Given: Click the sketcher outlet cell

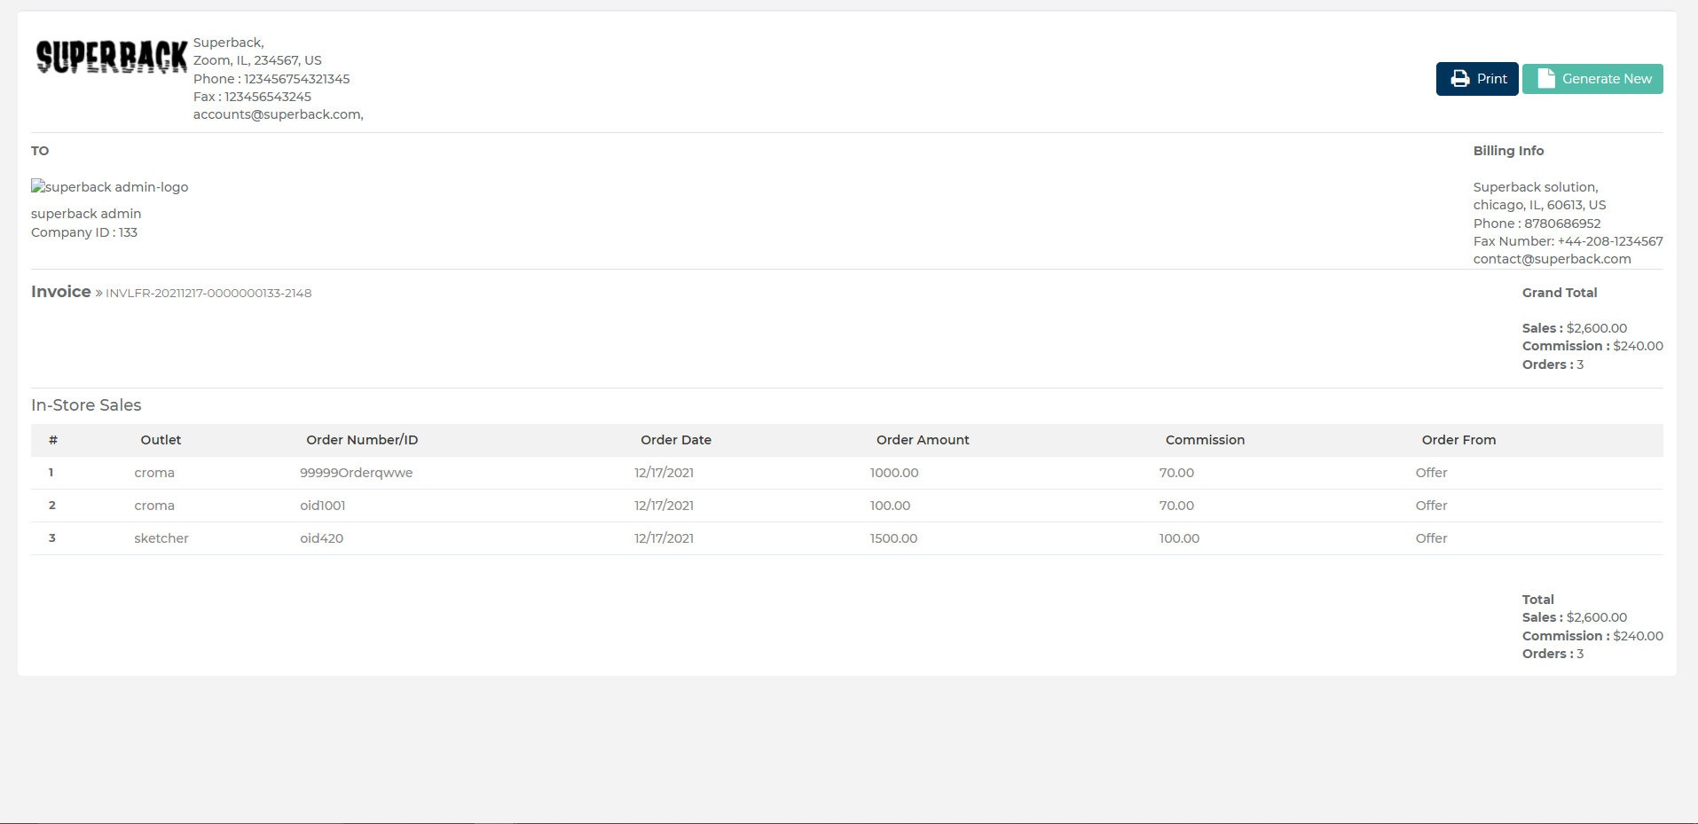Looking at the screenshot, I should tap(161, 538).
